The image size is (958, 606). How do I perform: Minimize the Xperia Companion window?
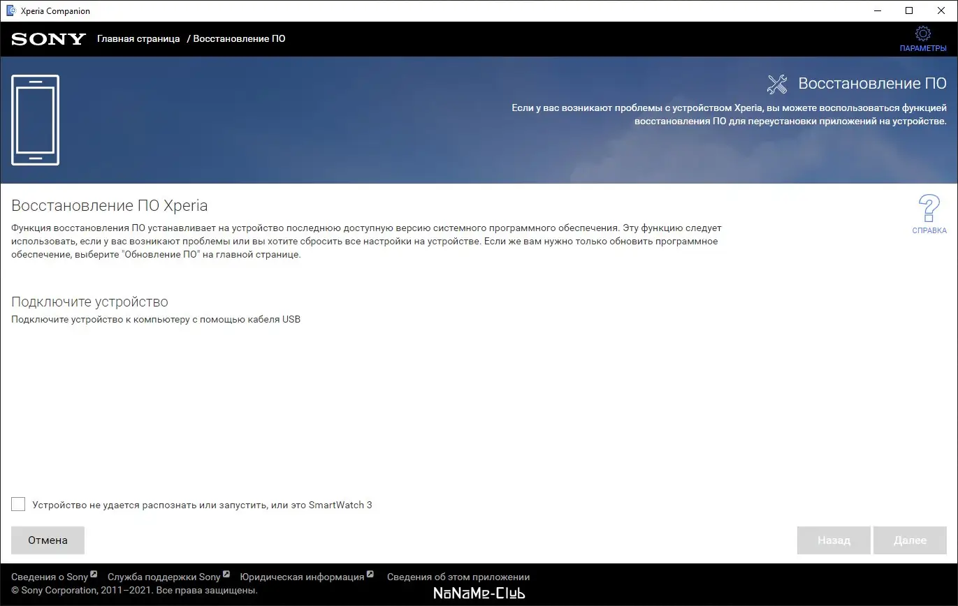tap(878, 10)
